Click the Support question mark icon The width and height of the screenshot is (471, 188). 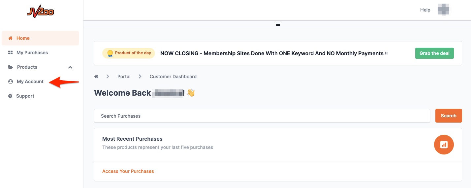tap(10, 96)
